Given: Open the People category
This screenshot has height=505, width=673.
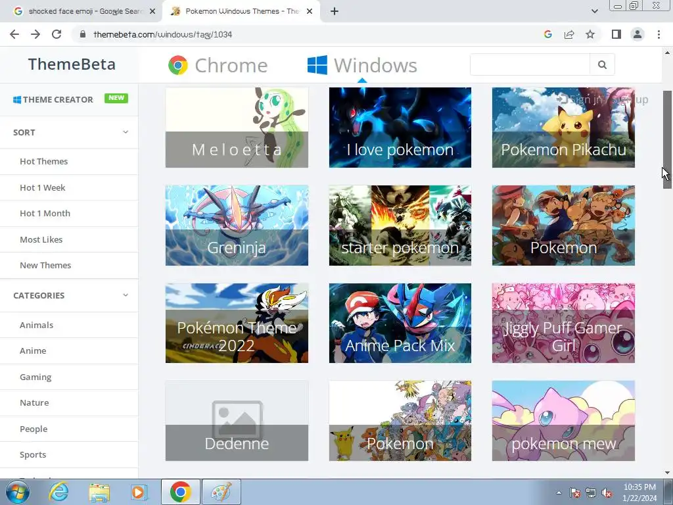Looking at the screenshot, I should [34, 429].
